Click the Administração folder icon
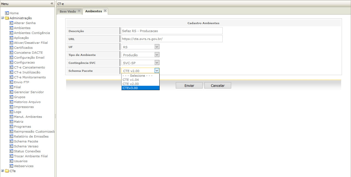Image resolution: width=351 pixels, height=177 pixels. click(x=7, y=18)
